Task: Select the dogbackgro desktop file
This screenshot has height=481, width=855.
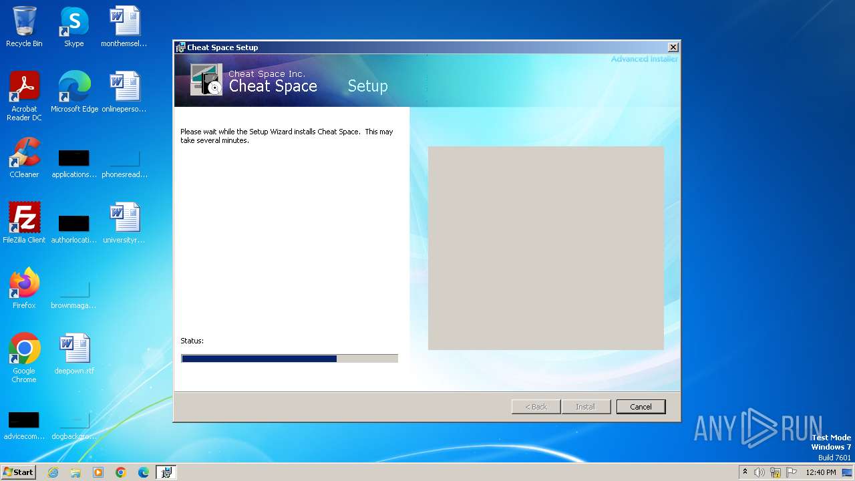Action: [74, 426]
